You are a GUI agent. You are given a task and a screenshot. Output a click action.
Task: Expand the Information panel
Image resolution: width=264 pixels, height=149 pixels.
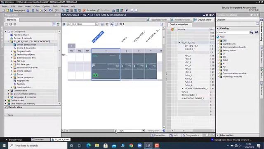click(217, 135)
